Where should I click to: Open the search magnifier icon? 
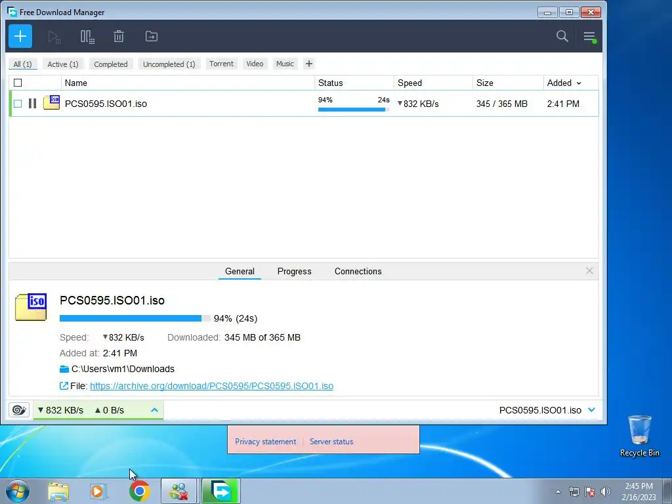click(x=562, y=36)
